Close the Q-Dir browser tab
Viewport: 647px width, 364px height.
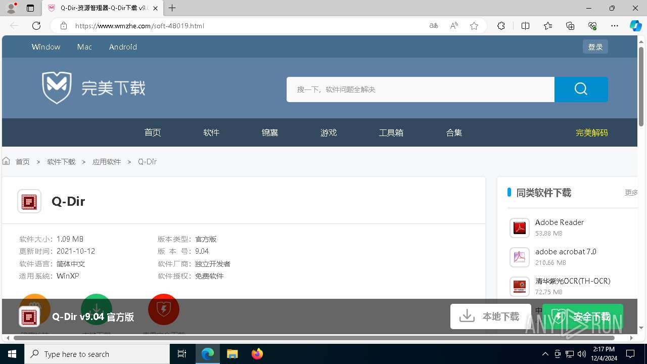pyautogui.click(x=155, y=8)
